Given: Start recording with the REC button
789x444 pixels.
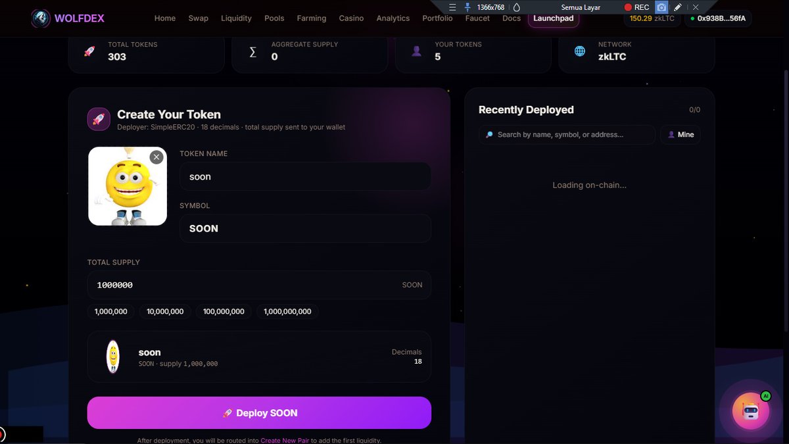Looking at the screenshot, I should point(636,7).
